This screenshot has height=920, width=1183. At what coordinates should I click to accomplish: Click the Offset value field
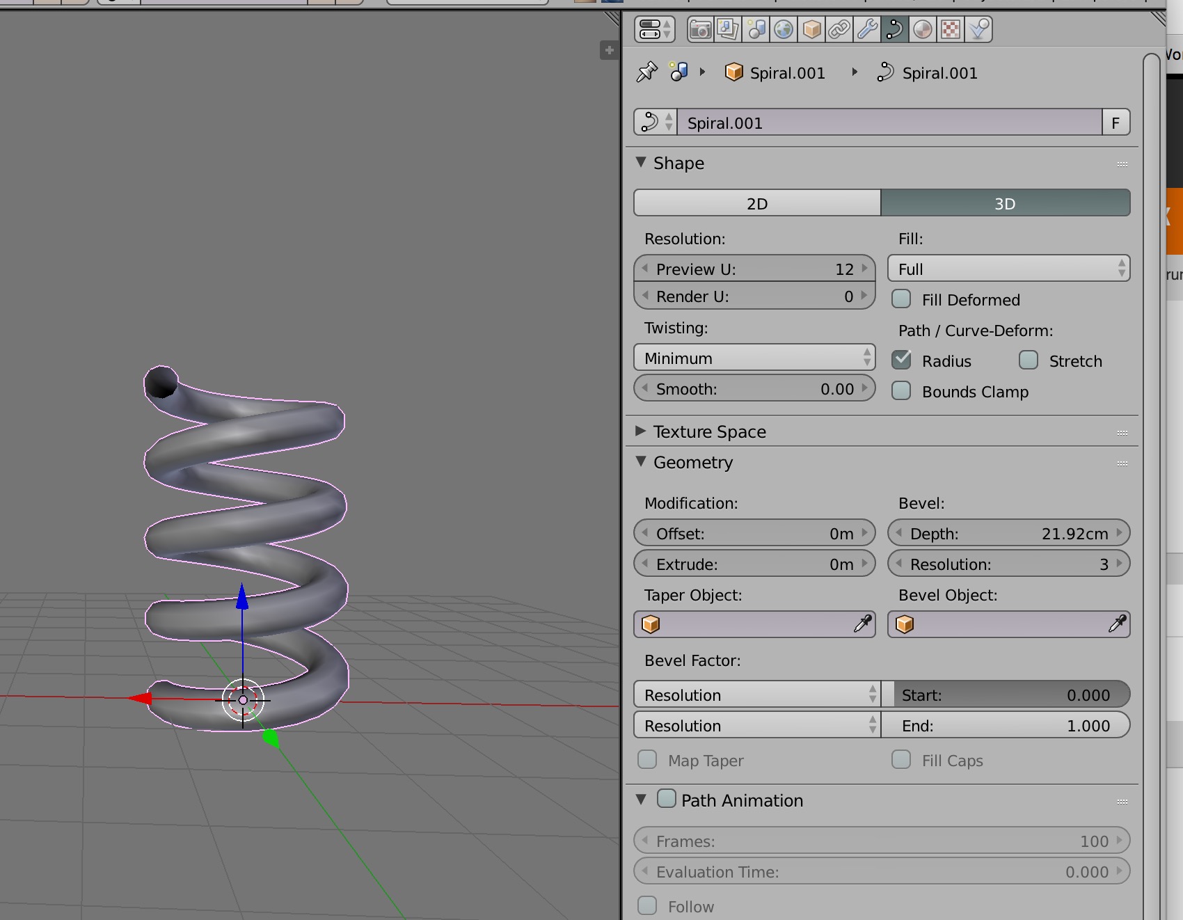point(754,533)
